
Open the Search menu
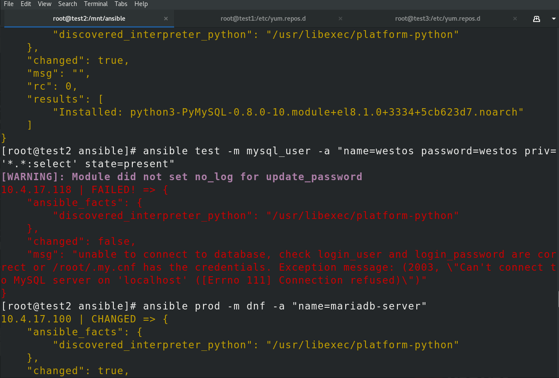pos(68,4)
